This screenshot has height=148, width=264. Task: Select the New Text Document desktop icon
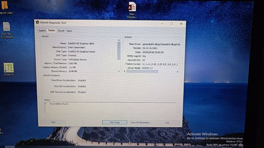click(7, 30)
